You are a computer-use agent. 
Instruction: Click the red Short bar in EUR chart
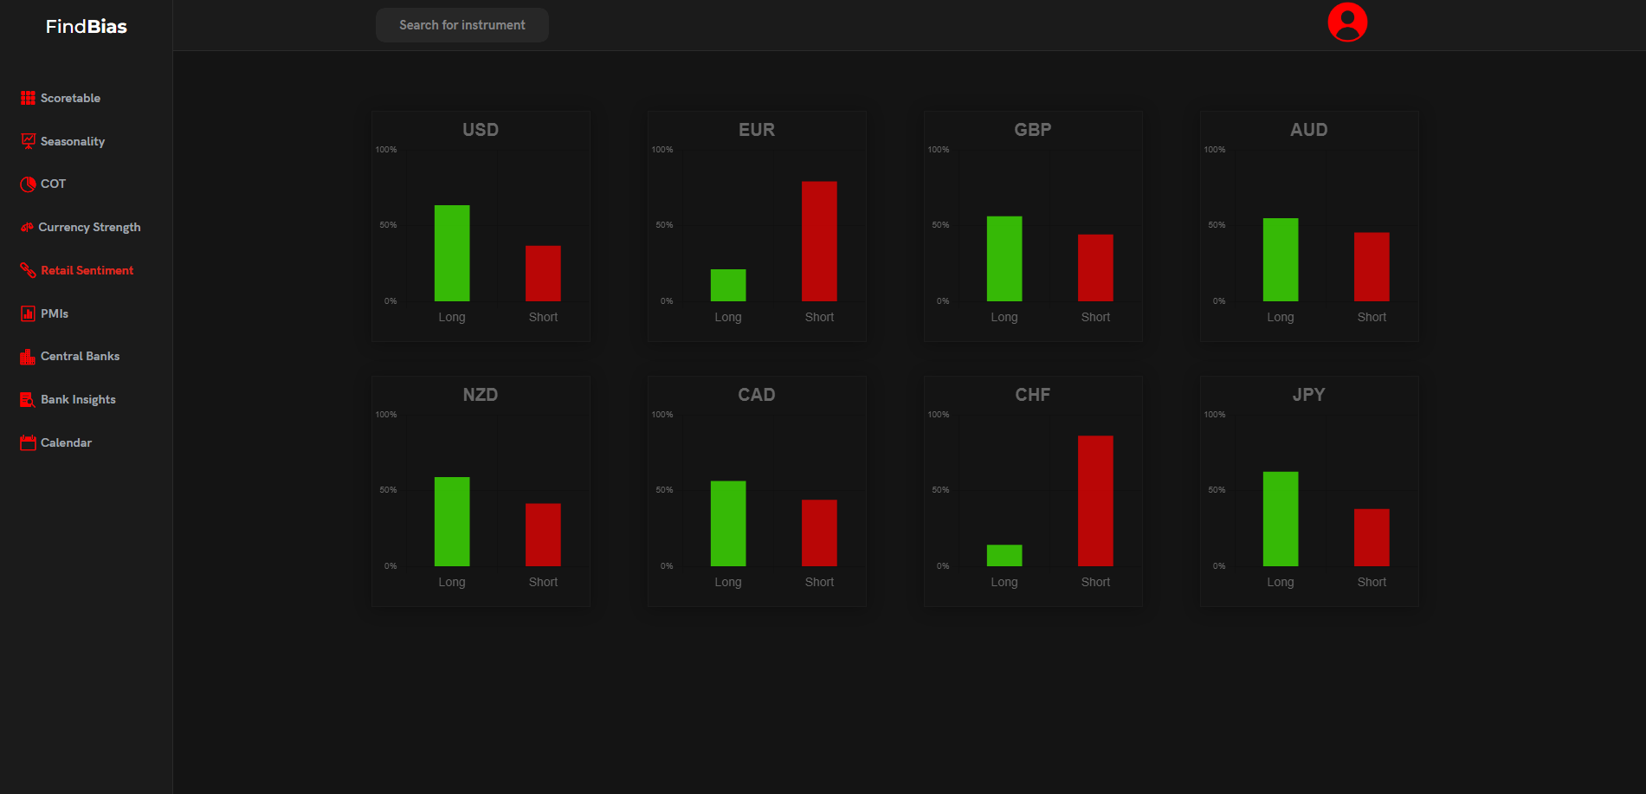pyautogui.click(x=819, y=241)
